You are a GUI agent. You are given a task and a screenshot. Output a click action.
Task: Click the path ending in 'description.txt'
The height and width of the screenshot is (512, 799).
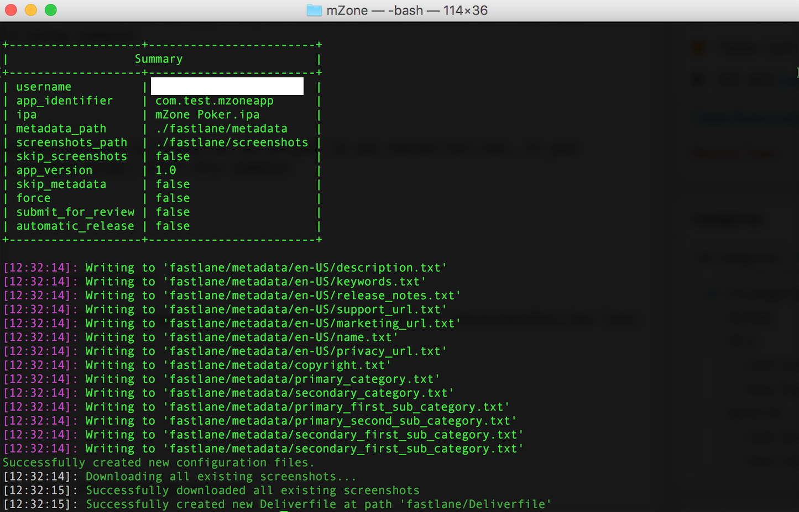click(305, 268)
